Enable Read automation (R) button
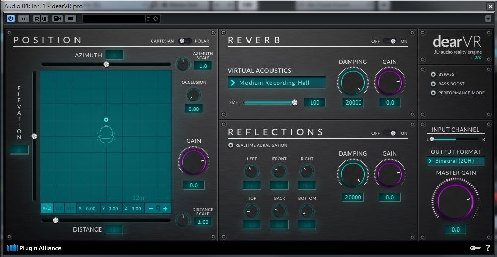 coord(37,19)
